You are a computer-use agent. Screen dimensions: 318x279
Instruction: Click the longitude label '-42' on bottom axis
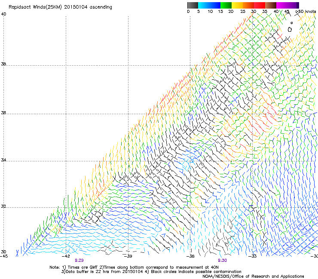[x=66, y=256]
